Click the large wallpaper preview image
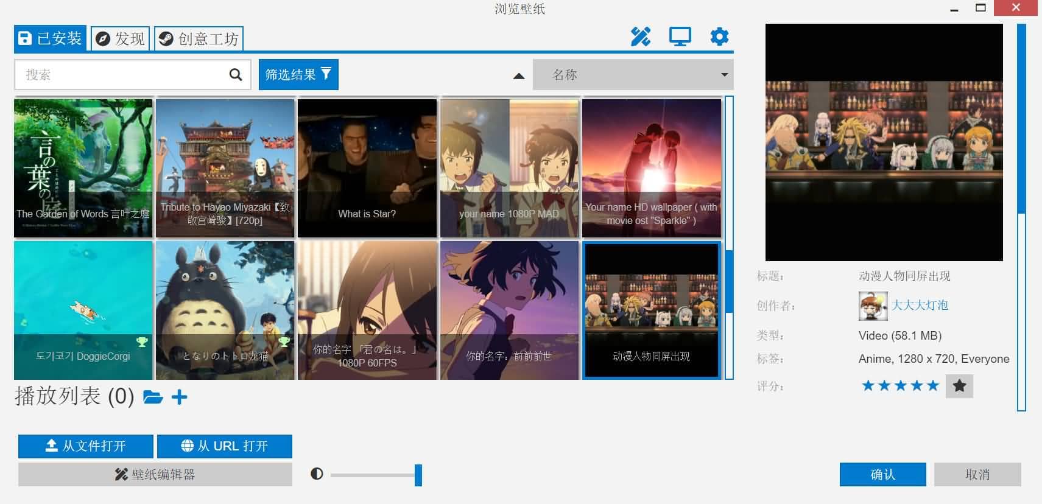Screen dimensions: 1042x504 884,142
